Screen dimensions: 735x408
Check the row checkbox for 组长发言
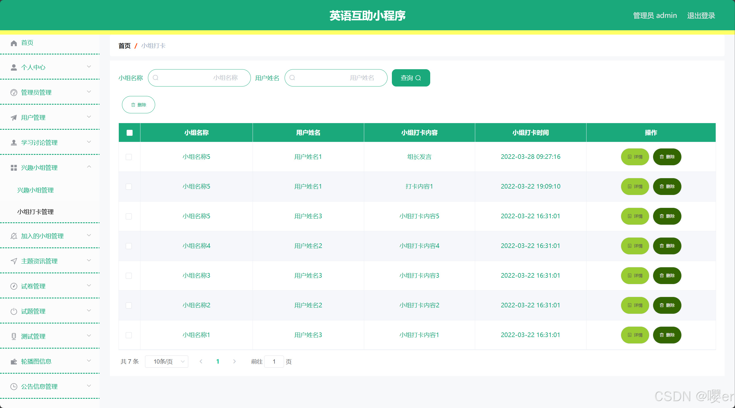(x=129, y=157)
